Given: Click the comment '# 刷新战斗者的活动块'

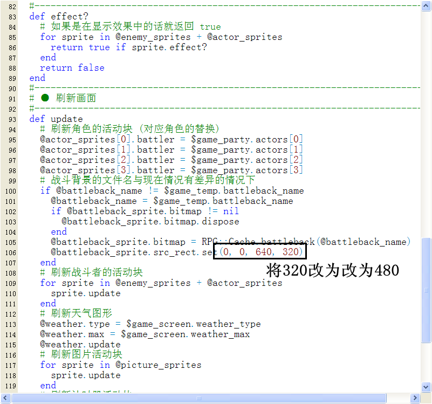Looking at the screenshot, I should coord(92,272).
